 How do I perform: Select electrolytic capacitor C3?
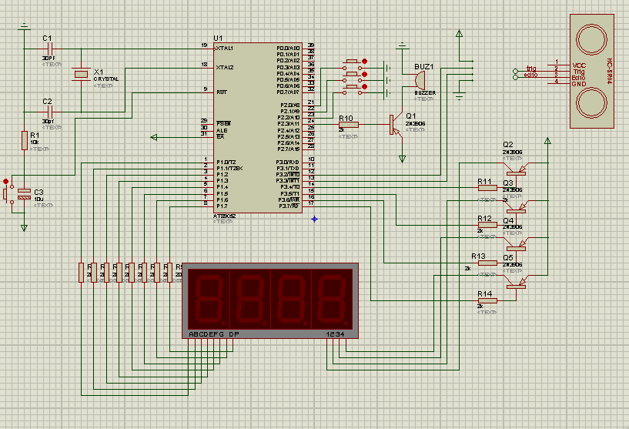[x=25, y=195]
